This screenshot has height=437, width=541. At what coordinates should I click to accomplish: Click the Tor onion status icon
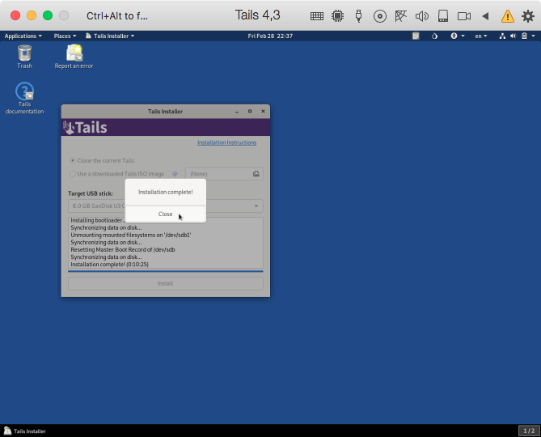coord(434,36)
